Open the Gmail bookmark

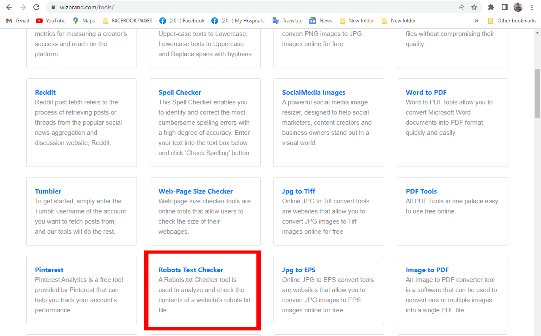[x=17, y=20]
